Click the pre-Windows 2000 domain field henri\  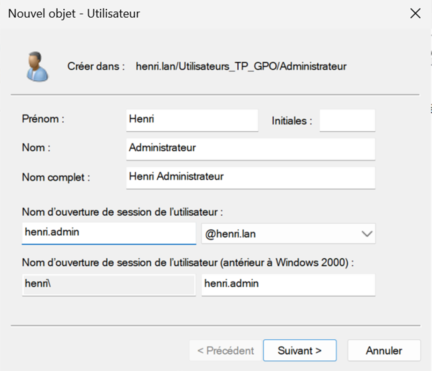(x=109, y=285)
